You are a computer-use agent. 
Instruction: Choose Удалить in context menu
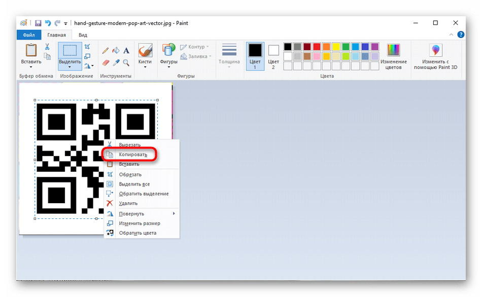142,203
